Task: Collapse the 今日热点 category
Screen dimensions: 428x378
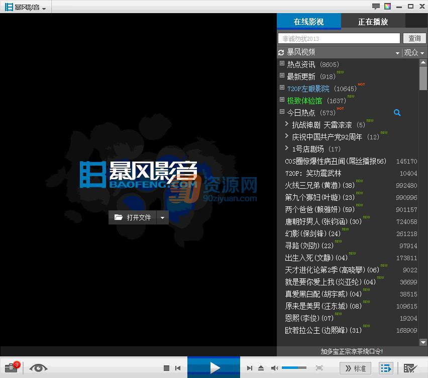Action: coord(282,111)
